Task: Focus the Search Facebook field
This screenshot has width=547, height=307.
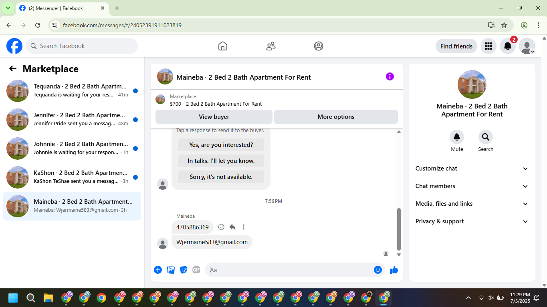Action: [x=82, y=46]
